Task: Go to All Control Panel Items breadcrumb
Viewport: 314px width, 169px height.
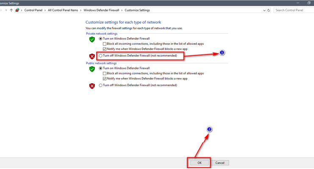Action: point(63,10)
